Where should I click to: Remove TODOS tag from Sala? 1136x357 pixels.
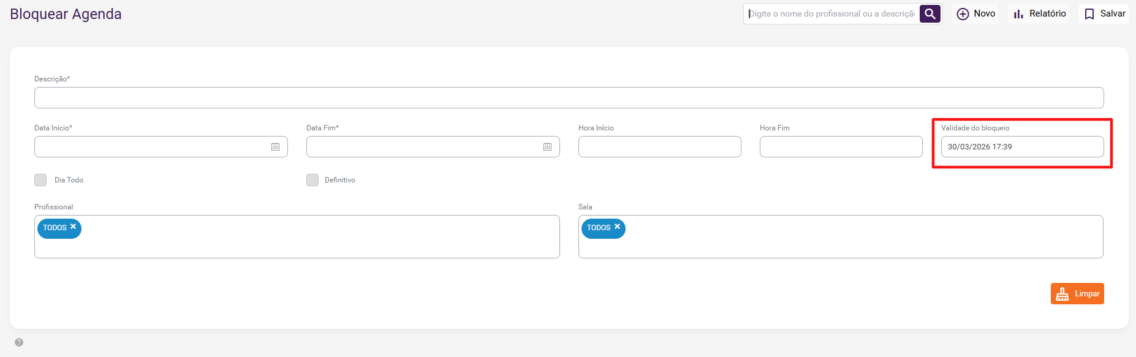[x=618, y=227]
